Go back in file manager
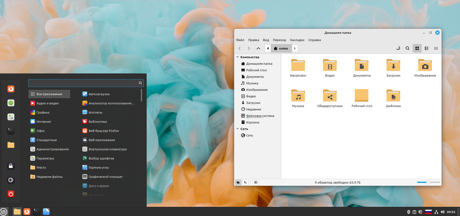Image resolution: width=460 pixels, height=216 pixels. [x=240, y=48]
